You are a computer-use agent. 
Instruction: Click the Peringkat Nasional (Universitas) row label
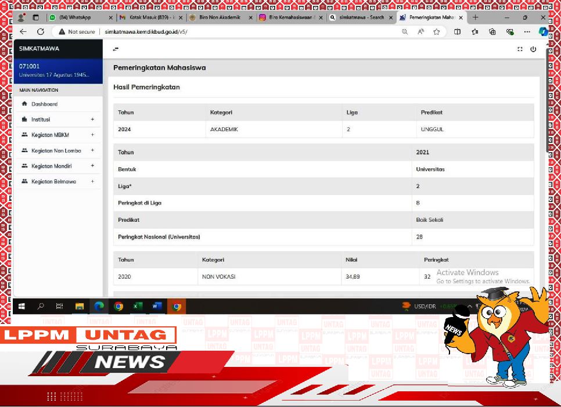pyautogui.click(x=159, y=237)
